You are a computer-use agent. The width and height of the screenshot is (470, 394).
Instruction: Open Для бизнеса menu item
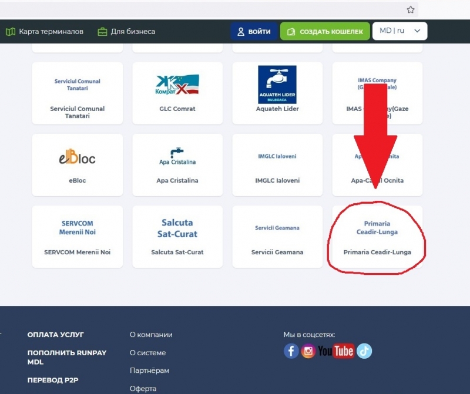(x=126, y=31)
